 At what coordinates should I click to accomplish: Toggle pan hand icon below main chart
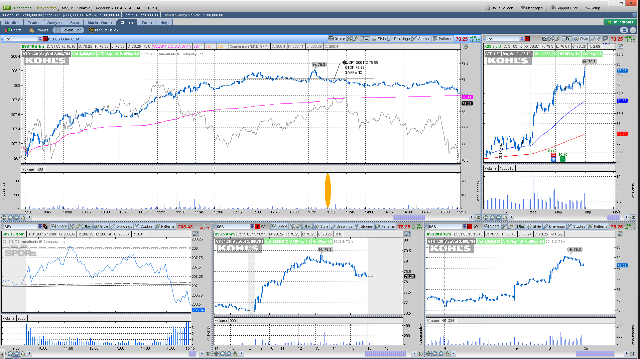point(23,217)
